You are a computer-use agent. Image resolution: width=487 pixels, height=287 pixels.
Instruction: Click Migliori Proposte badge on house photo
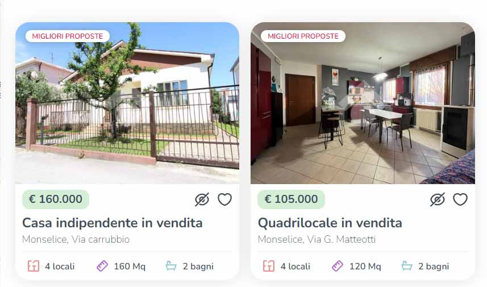tap(68, 36)
